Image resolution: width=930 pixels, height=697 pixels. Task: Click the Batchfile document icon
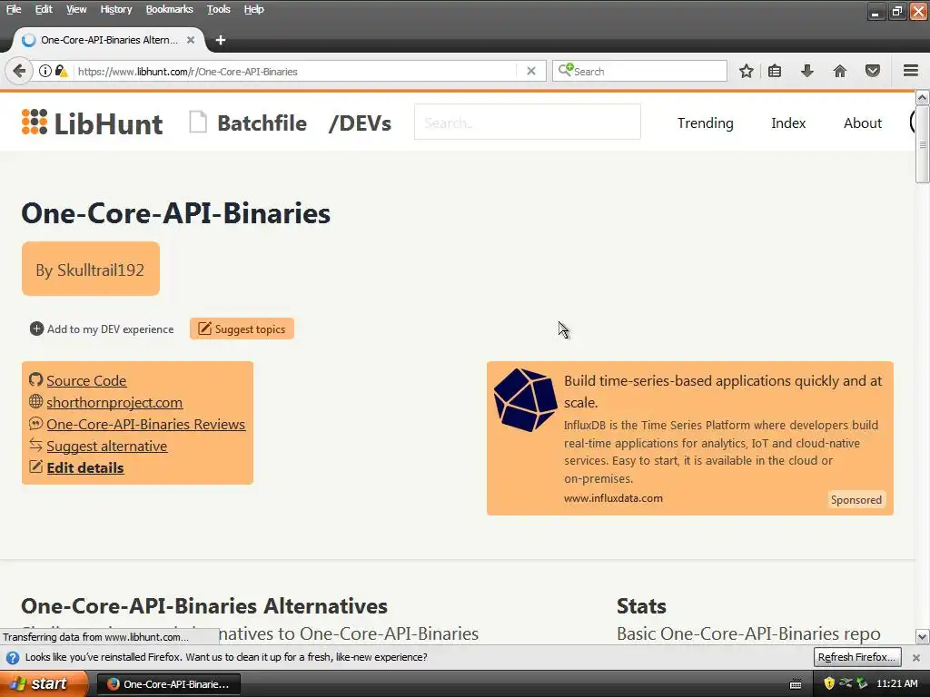pos(197,123)
